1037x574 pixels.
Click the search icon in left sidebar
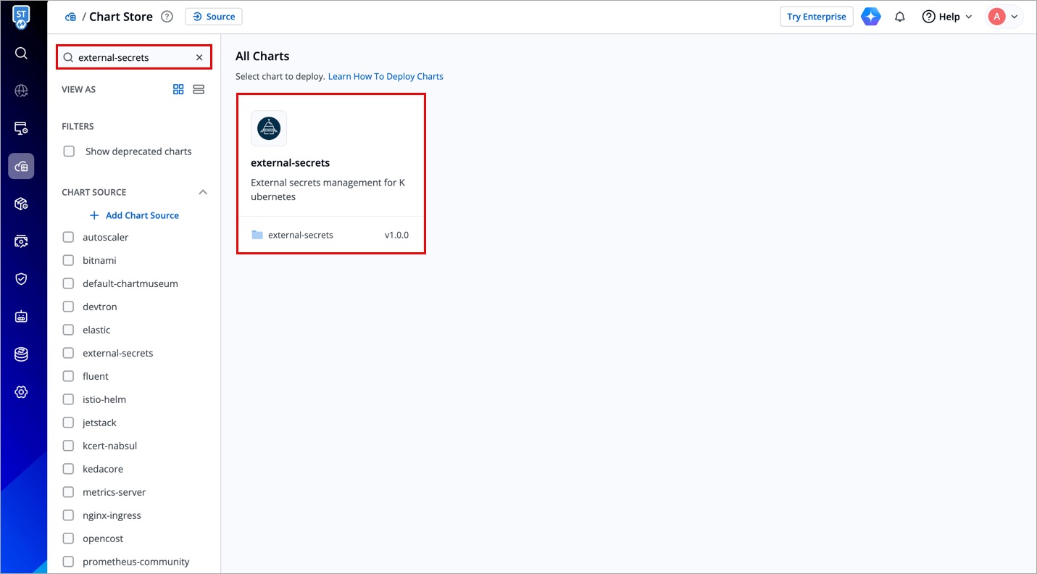21,53
